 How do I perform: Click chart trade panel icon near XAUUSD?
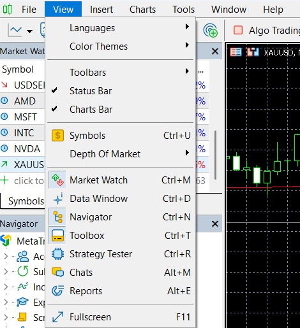click(x=236, y=52)
